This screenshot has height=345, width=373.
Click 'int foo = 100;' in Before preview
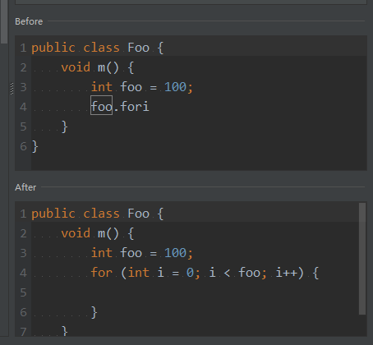point(142,87)
